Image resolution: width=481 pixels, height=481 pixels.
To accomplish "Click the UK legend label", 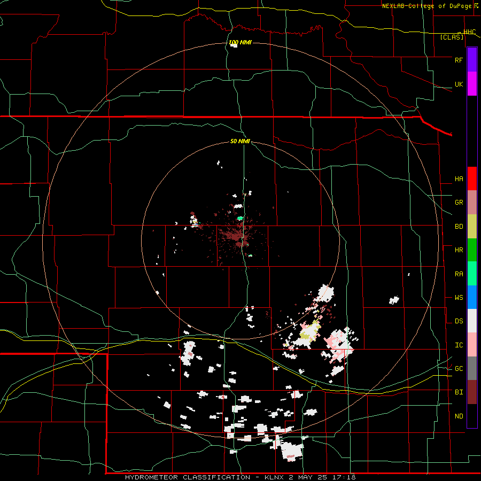I will 459,84.
